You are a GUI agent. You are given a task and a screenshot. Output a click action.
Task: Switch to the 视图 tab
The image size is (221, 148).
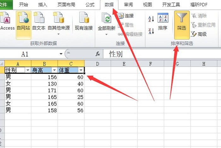147,5
